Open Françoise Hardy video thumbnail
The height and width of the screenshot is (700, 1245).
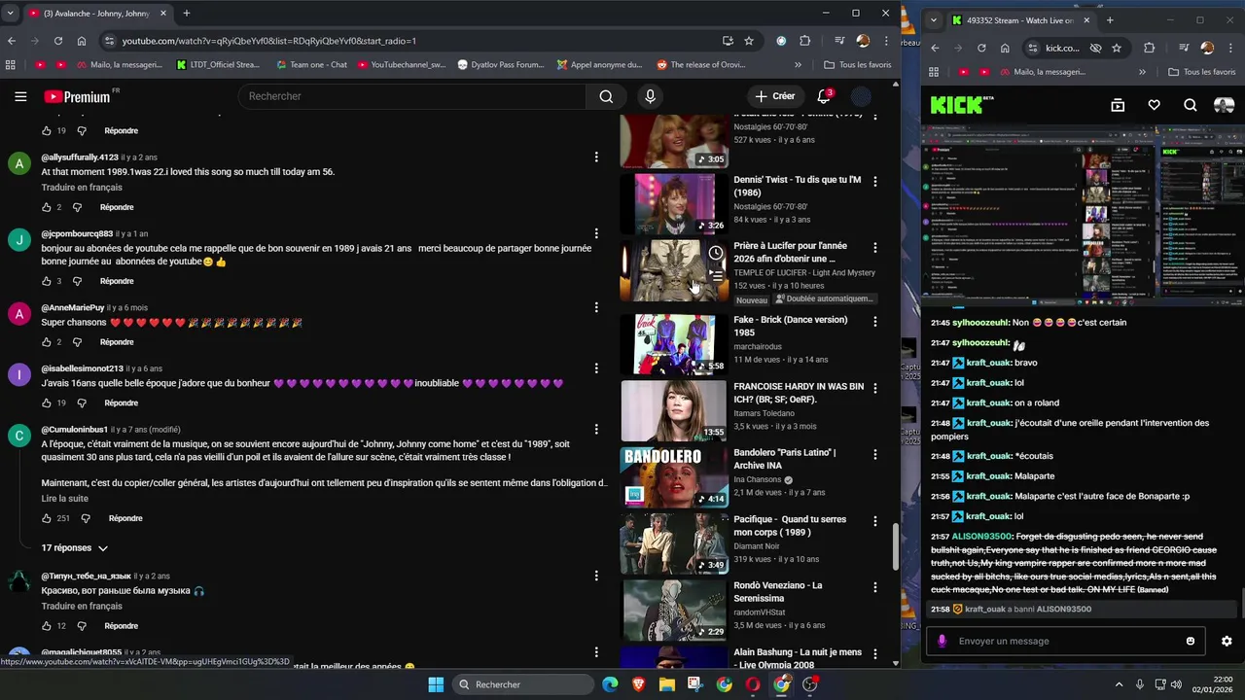pyautogui.click(x=674, y=410)
